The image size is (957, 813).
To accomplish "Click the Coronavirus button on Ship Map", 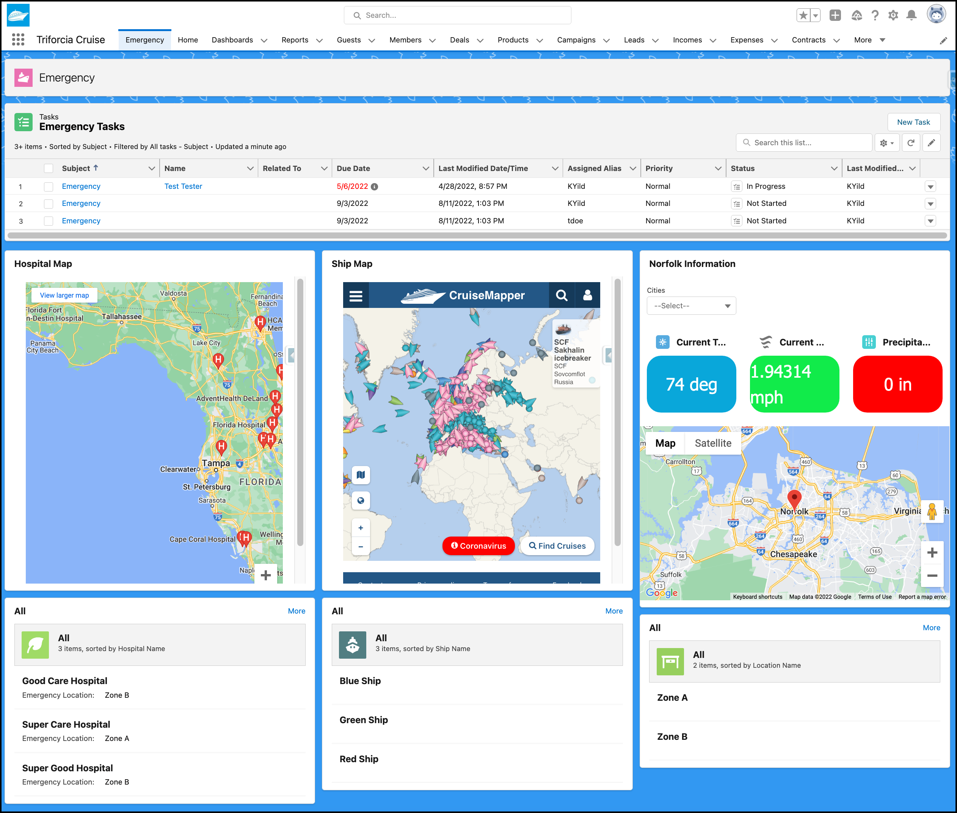I will click(478, 546).
